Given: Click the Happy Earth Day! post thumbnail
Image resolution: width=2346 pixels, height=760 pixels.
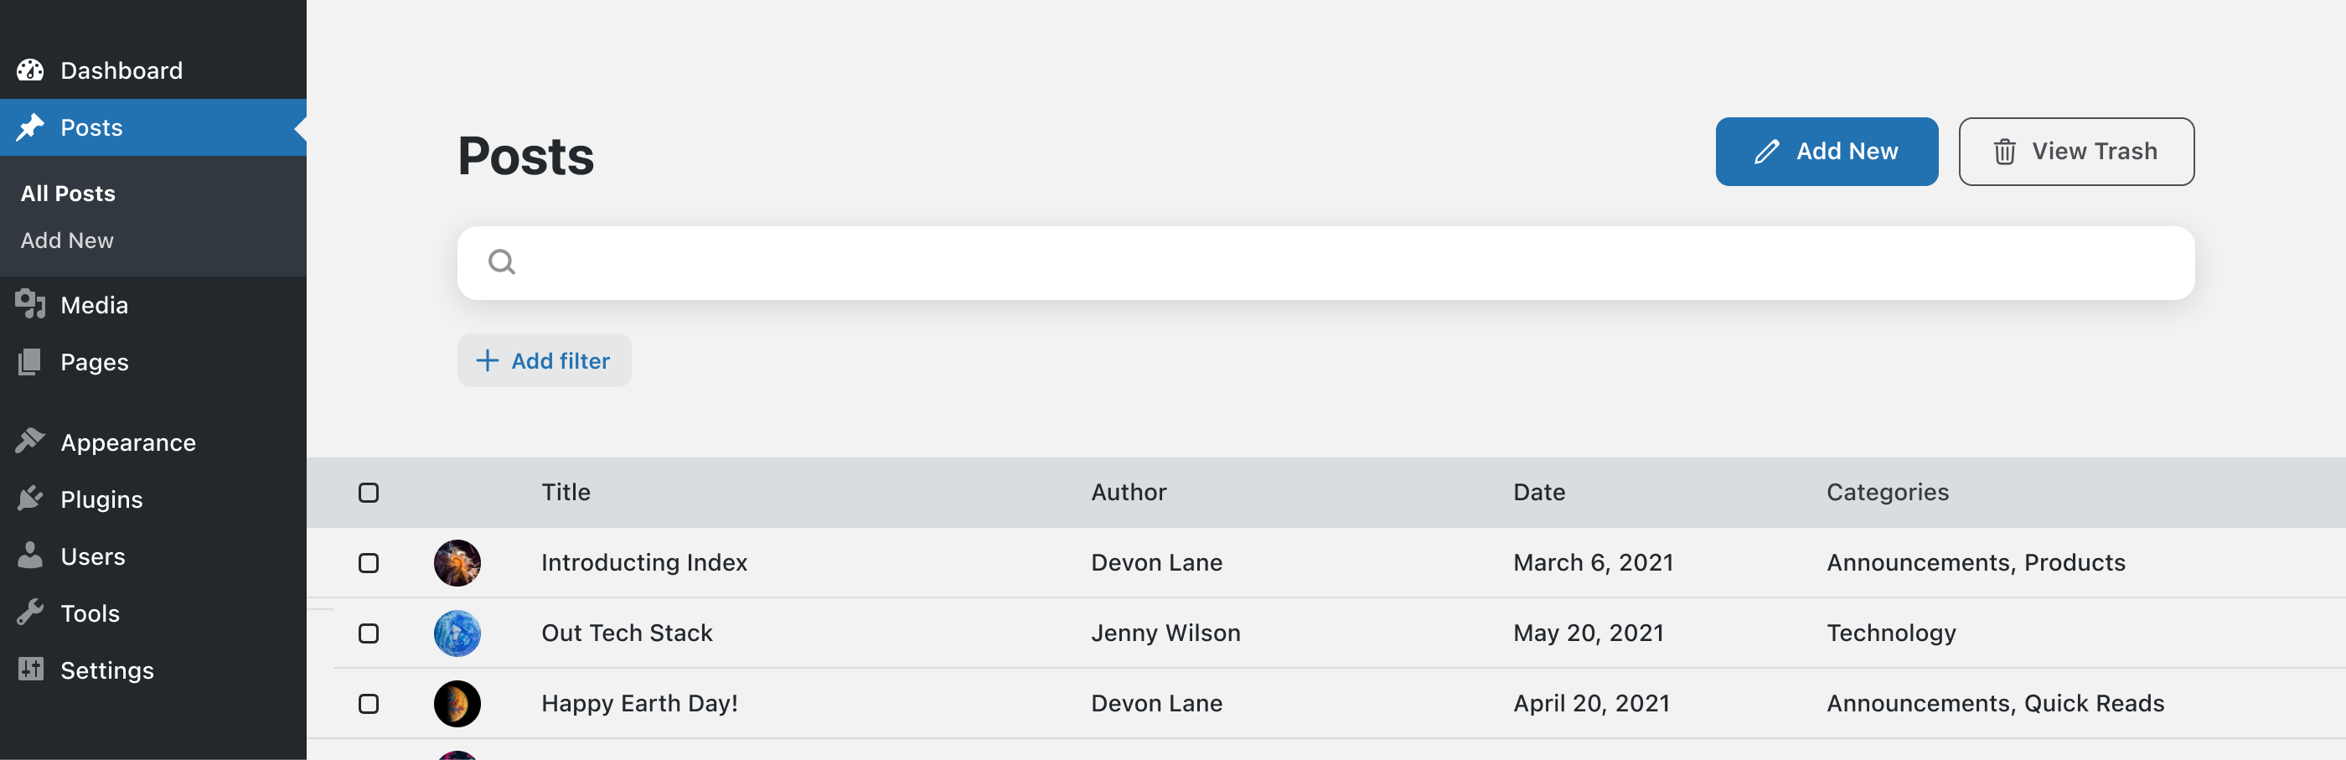Looking at the screenshot, I should (x=457, y=704).
